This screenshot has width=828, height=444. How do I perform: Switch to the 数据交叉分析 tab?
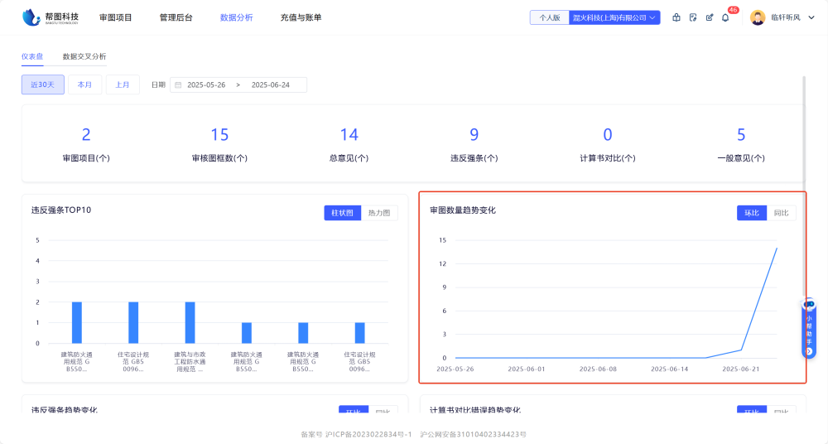[x=84, y=56]
